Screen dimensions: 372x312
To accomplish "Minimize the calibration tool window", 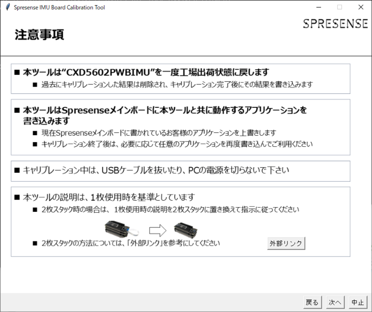I will pos(318,7).
